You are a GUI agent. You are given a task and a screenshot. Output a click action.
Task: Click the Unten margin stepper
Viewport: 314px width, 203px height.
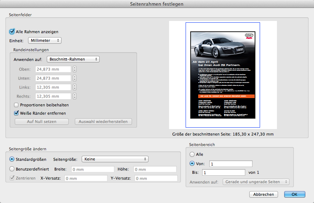coord(74,78)
